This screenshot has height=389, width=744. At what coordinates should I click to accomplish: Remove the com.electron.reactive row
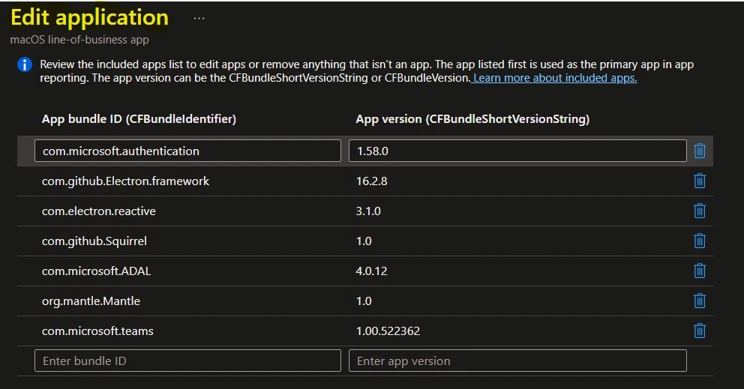(700, 211)
